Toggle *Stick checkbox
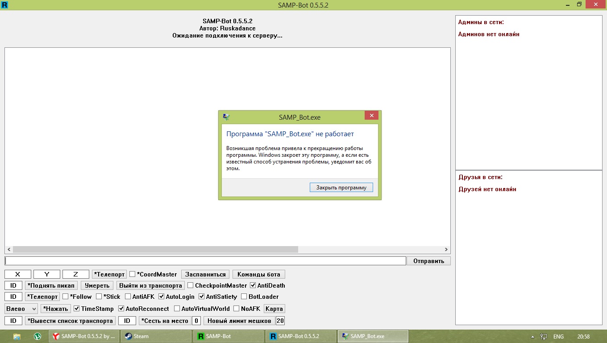 [x=99, y=297]
